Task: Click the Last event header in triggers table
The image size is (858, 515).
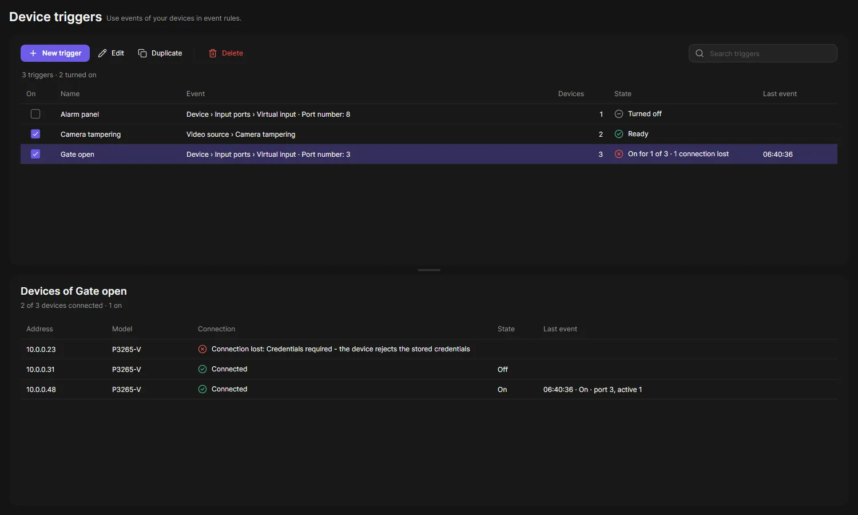Action: (x=780, y=94)
